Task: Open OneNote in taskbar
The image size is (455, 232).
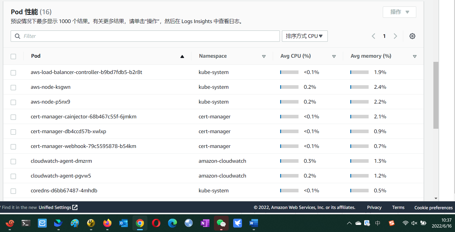Action: (x=205, y=223)
